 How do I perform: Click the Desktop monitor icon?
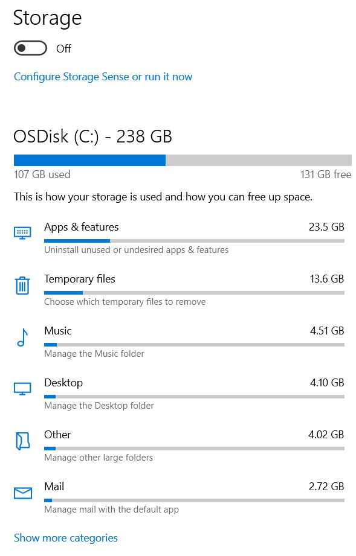pyautogui.click(x=22, y=388)
